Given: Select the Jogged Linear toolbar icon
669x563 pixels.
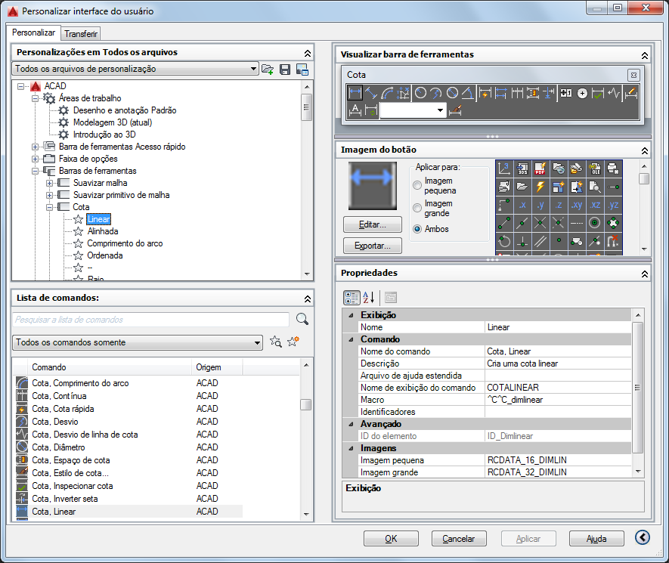Looking at the screenshot, I should pyautogui.click(x=614, y=93).
